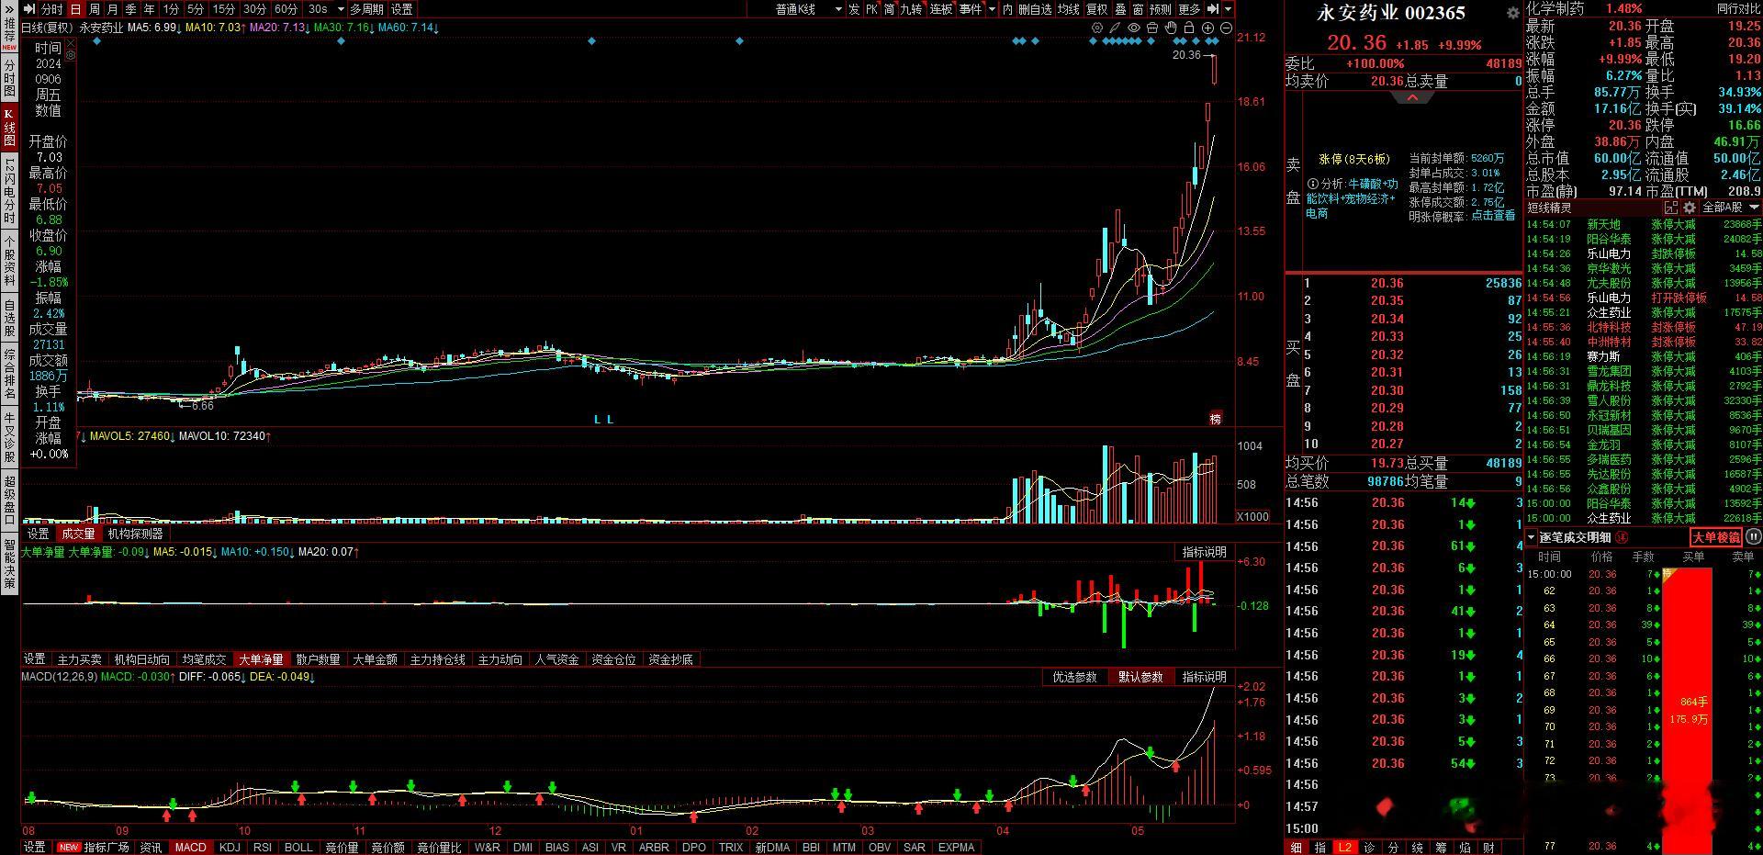
Task: Select the KDJ indicator tab
Action: point(230,848)
